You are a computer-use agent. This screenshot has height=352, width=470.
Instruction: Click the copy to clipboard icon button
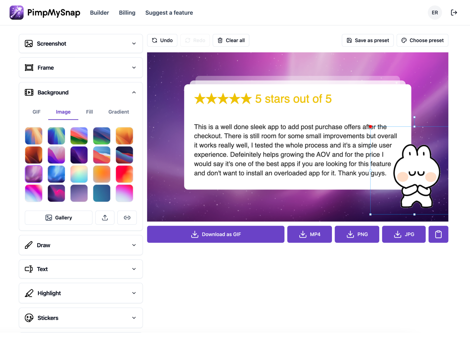pyautogui.click(x=438, y=234)
